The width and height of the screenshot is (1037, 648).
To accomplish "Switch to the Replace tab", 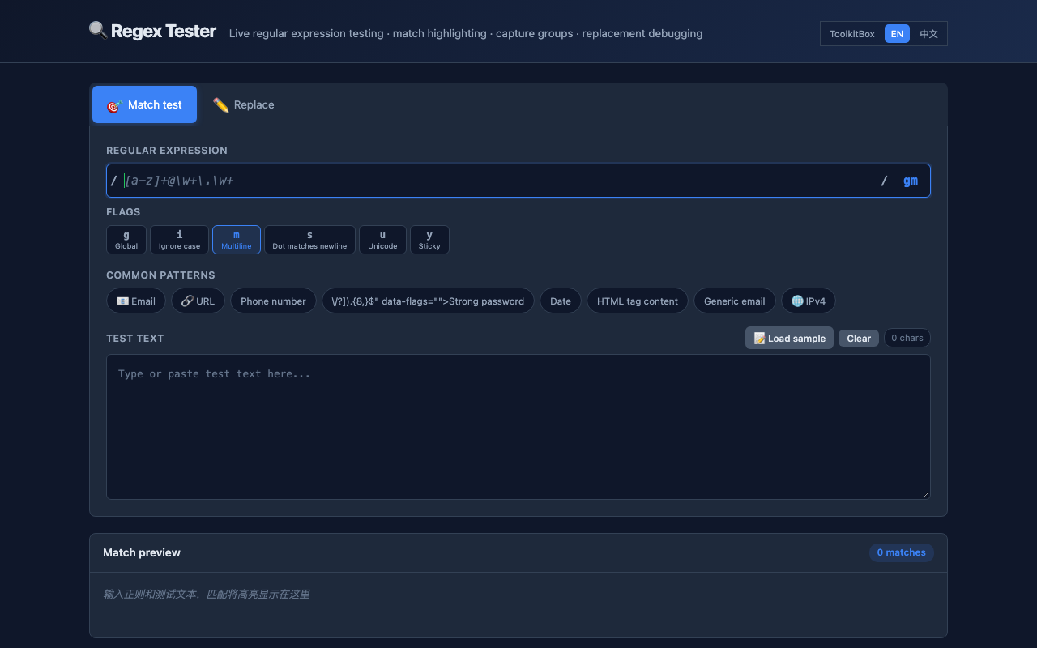I will (x=243, y=104).
